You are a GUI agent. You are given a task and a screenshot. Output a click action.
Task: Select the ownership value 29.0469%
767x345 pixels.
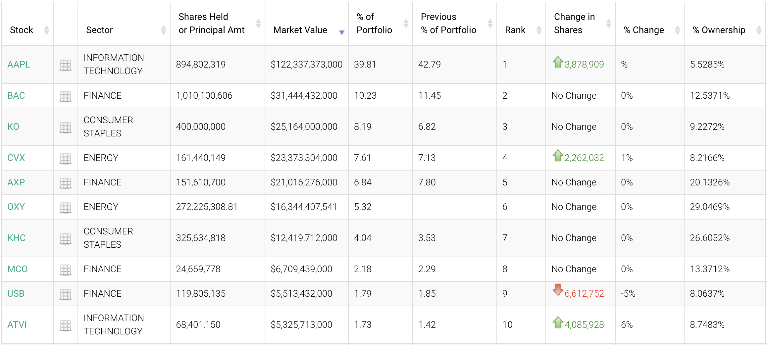click(710, 207)
